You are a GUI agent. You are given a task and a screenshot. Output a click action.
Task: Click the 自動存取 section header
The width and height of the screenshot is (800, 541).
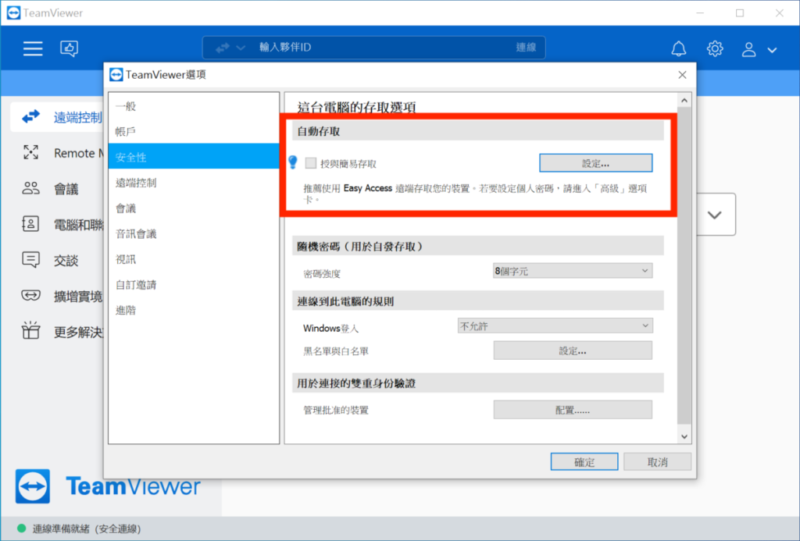tap(478, 131)
